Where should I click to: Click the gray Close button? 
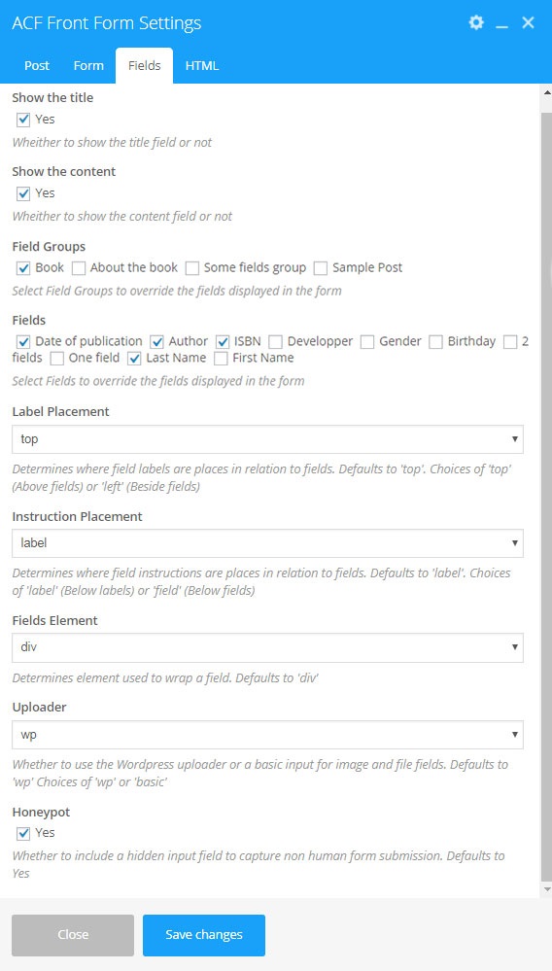pyautogui.click(x=73, y=935)
